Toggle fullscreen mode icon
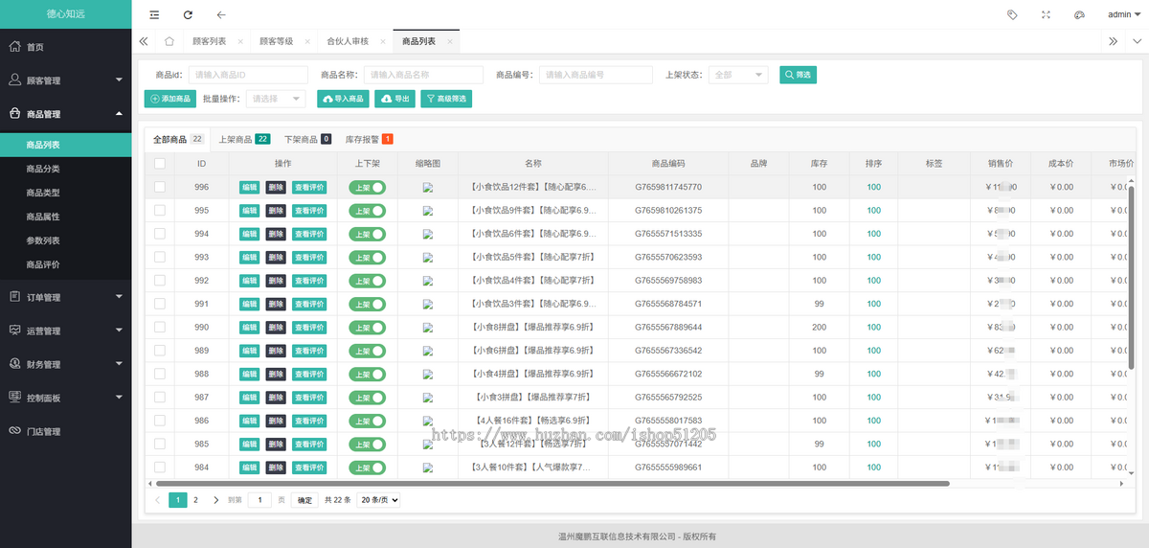This screenshot has height=548, width=1149. coord(1046,15)
